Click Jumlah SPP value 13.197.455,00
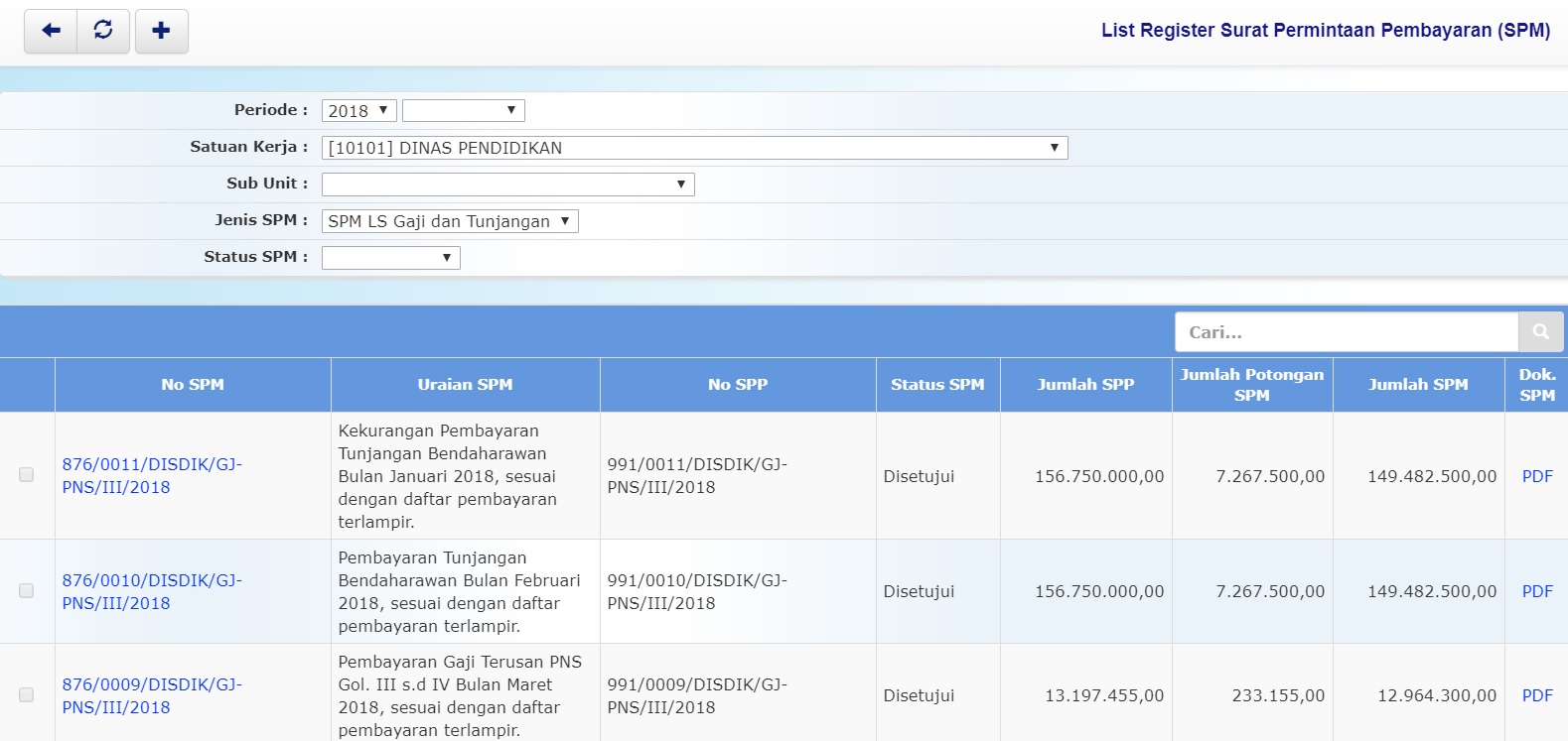Viewport: 1568px width, 741px height. pos(1104,696)
